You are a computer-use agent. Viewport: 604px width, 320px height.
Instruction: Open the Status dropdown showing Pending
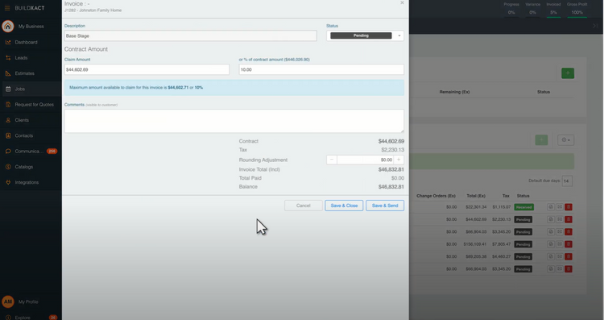(x=365, y=35)
